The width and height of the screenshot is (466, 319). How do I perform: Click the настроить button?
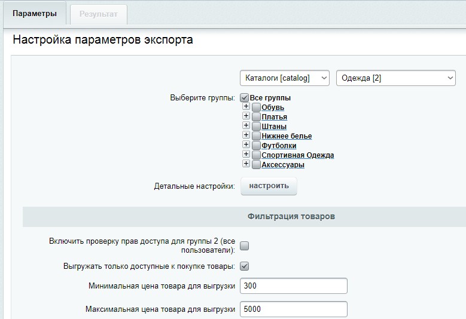(269, 186)
